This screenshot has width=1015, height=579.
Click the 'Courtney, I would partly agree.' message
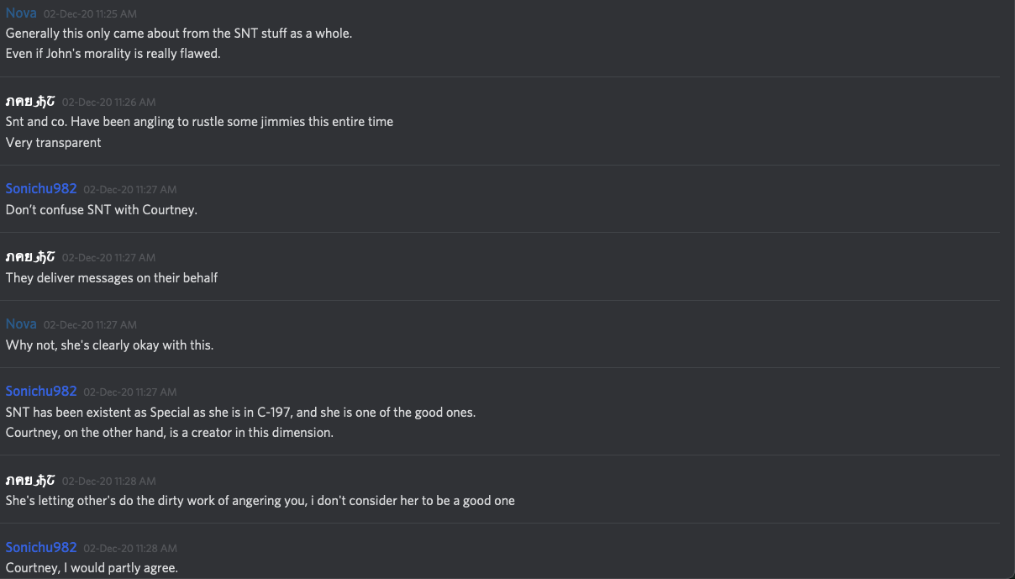(x=92, y=568)
